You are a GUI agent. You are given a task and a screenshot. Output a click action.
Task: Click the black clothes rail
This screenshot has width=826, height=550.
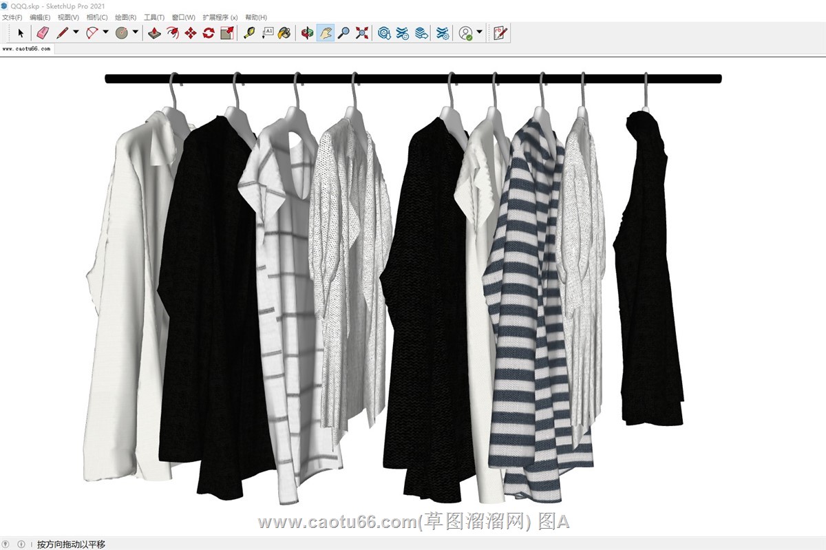pos(413,78)
